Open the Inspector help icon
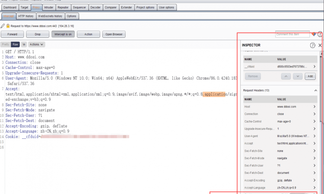324x194 pixels. (x=312, y=45)
